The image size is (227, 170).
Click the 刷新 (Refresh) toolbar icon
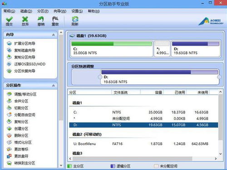click(75, 19)
